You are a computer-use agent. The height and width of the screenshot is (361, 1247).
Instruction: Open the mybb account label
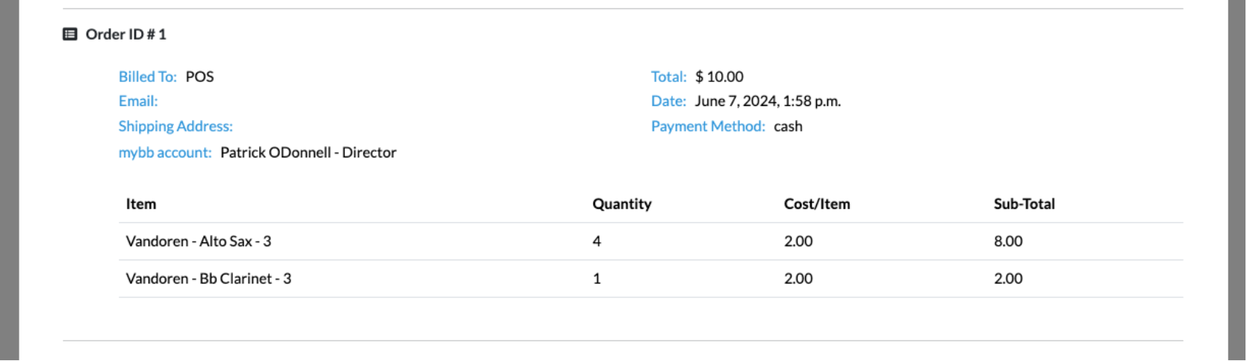pos(165,153)
